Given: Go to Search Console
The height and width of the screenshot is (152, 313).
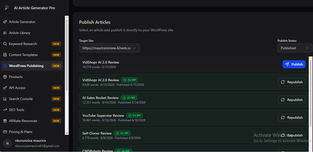Looking at the screenshot, I should [32, 99].
